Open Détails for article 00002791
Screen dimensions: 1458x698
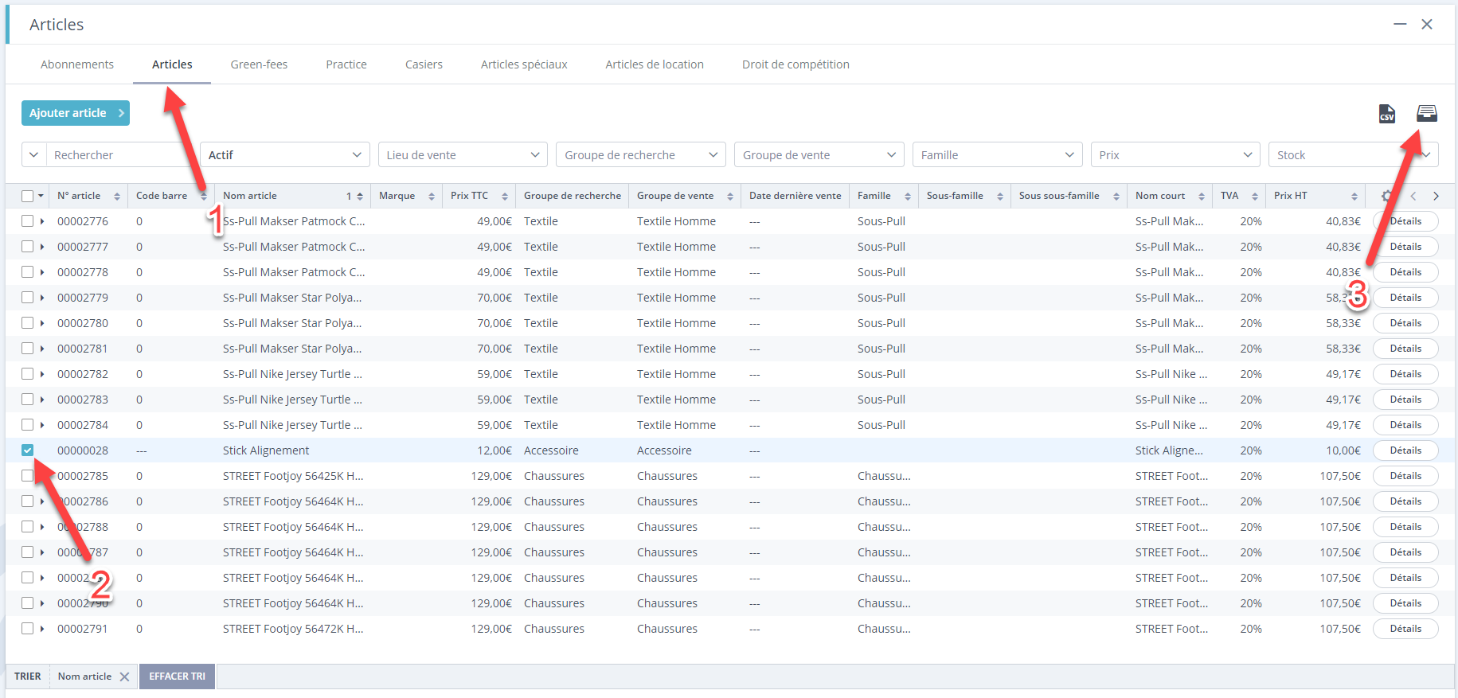1405,629
